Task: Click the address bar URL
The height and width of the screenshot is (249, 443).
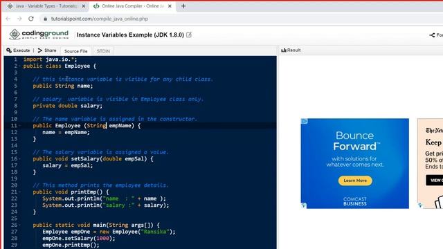Action: (100, 19)
